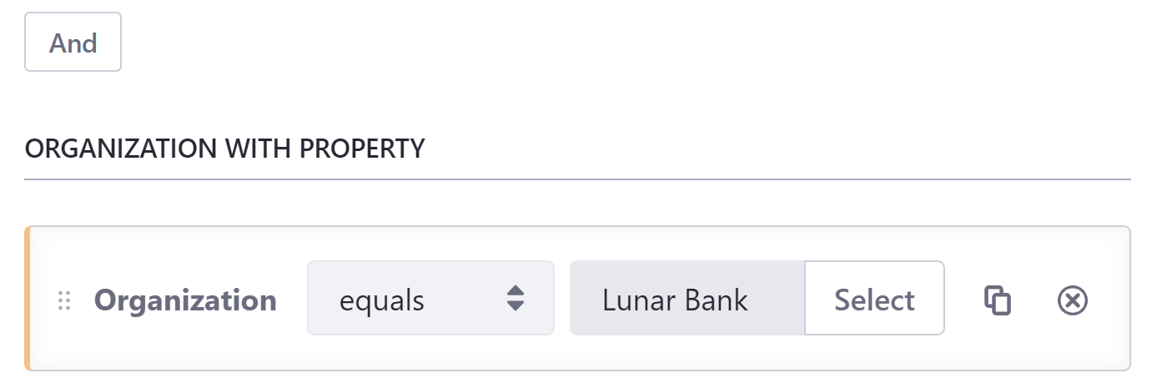
Task: Click the overlapping squares copy icon
Action: point(998,300)
